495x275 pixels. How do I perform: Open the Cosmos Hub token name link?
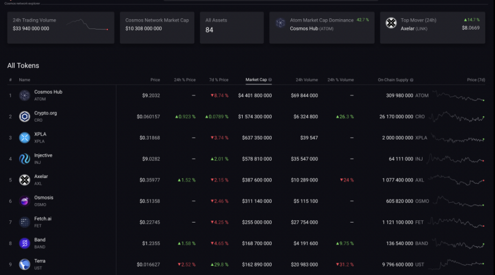coord(48,92)
